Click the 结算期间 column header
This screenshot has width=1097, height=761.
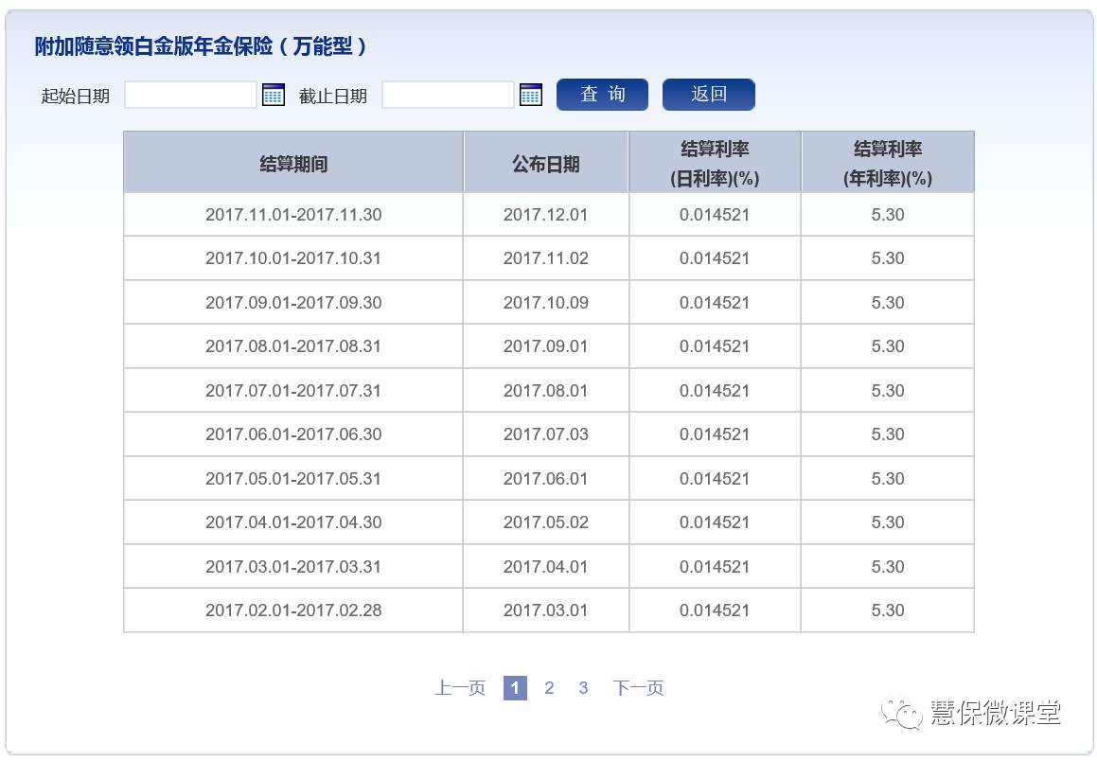293,162
